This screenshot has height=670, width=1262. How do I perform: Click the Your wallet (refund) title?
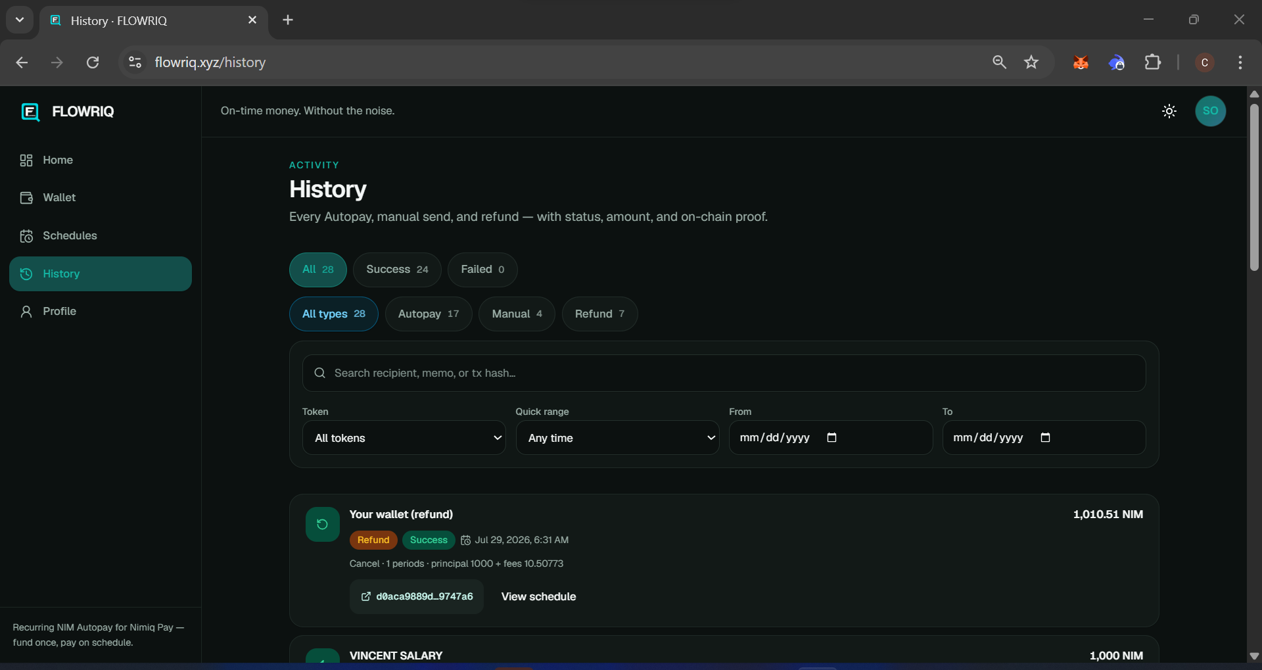pos(401,515)
